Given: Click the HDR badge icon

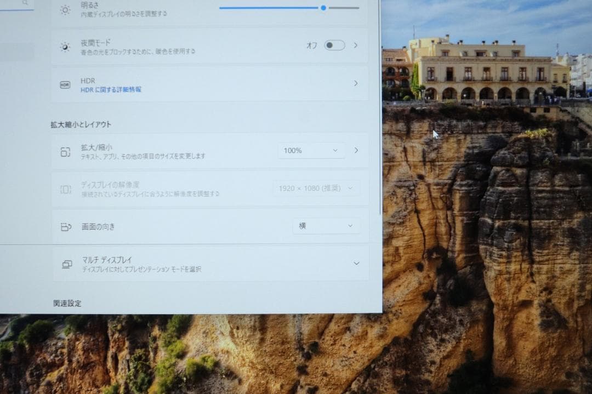Looking at the screenshot, I should (66, 84).
